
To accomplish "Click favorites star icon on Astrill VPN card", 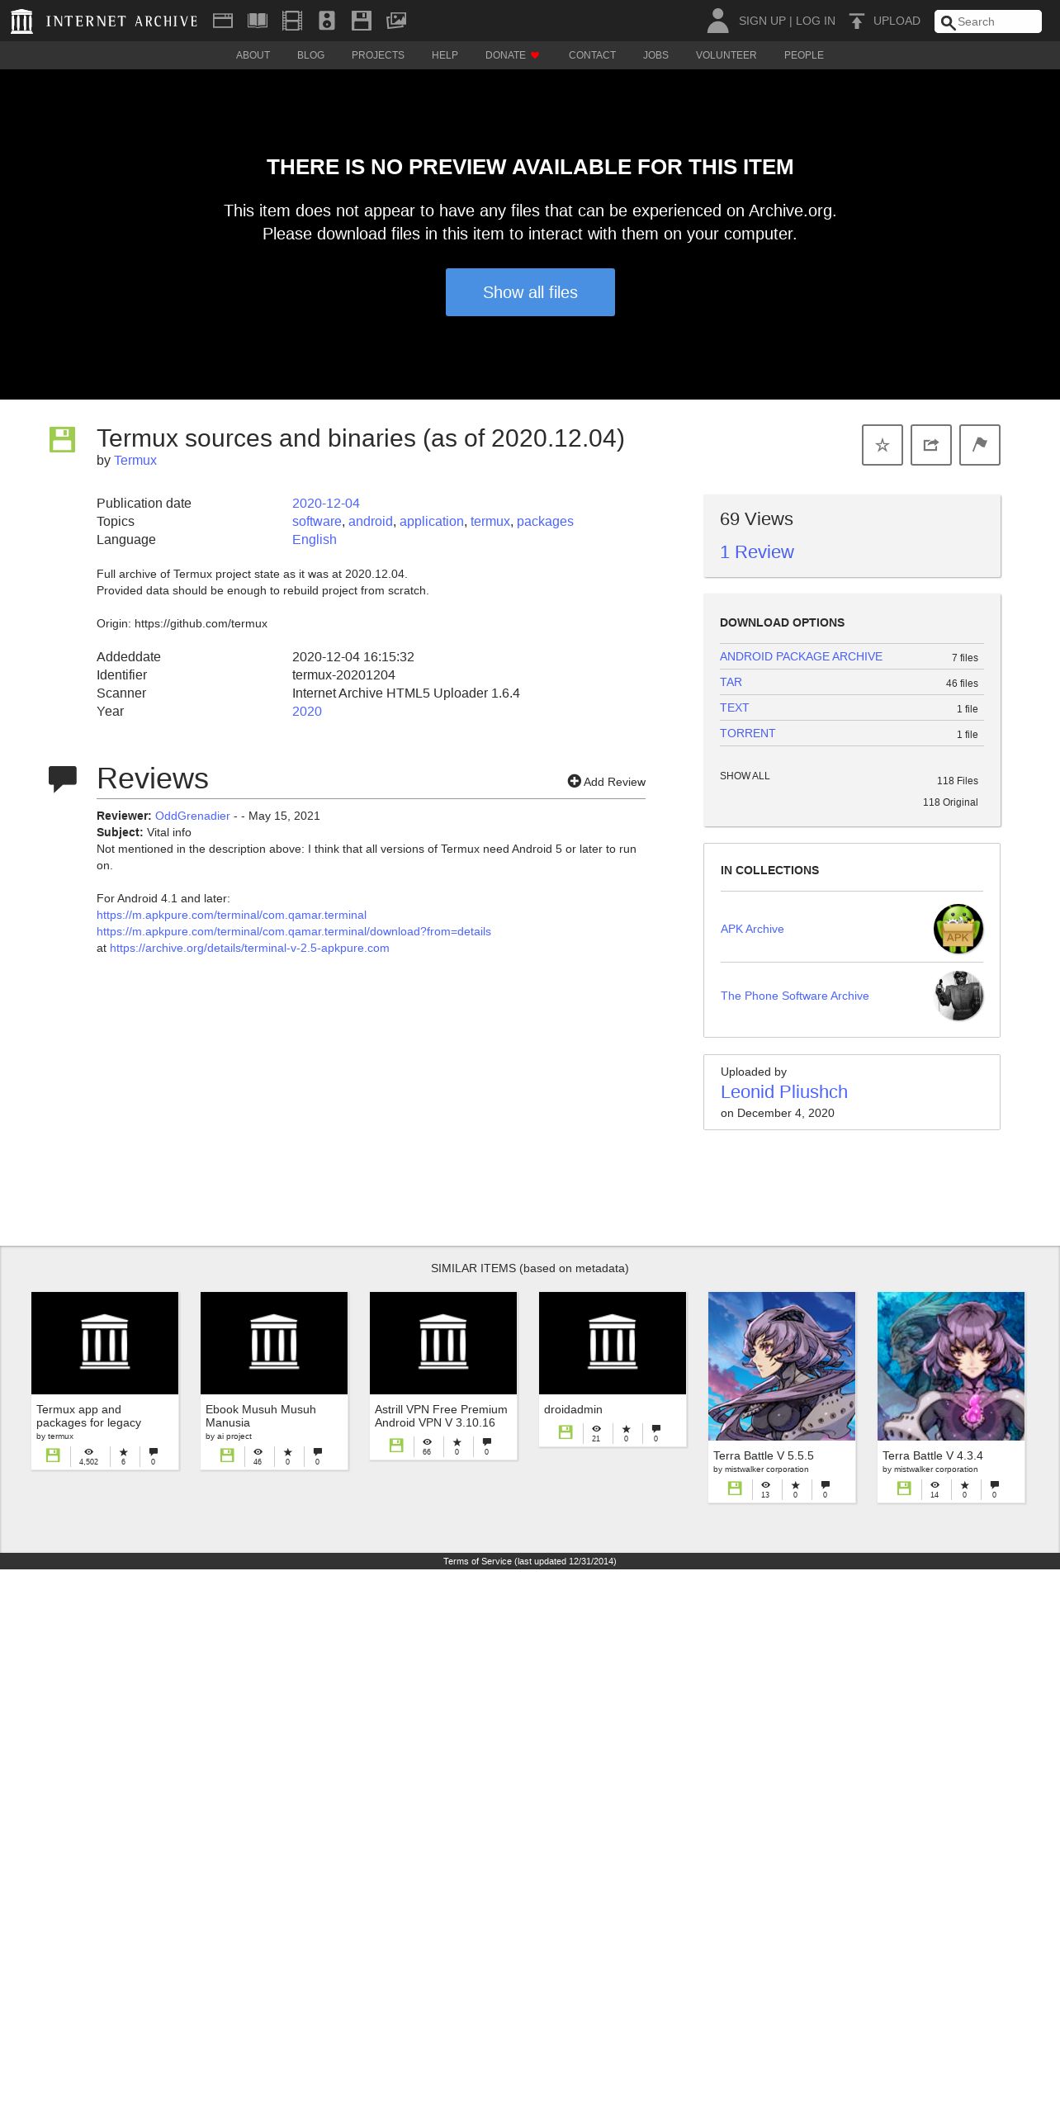I will click(x=457, y=1441).
